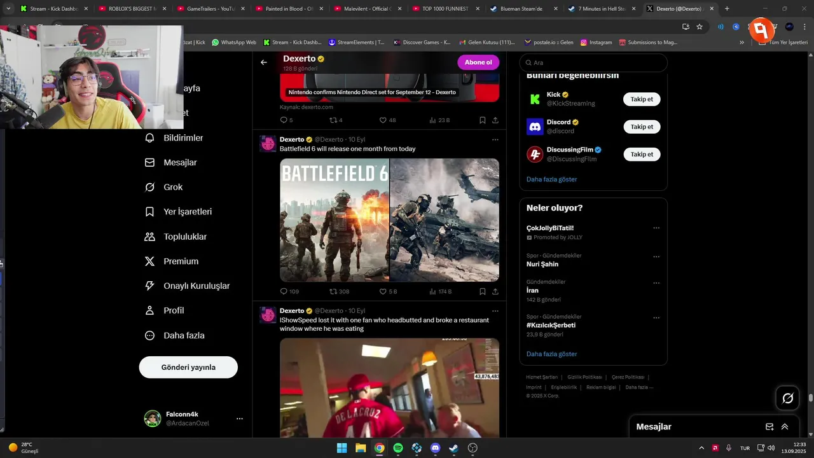
Task: Reply to the Battlefield 6 post
Action: click(x=284, y=291)
